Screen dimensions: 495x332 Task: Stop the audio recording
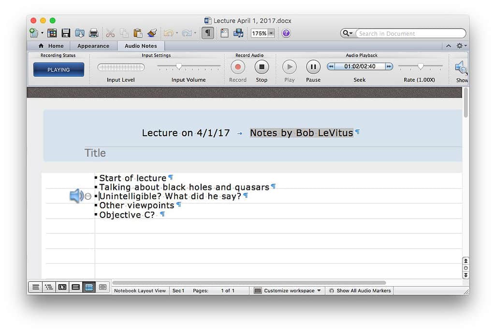pyautogui.click(x=262, y=67)
